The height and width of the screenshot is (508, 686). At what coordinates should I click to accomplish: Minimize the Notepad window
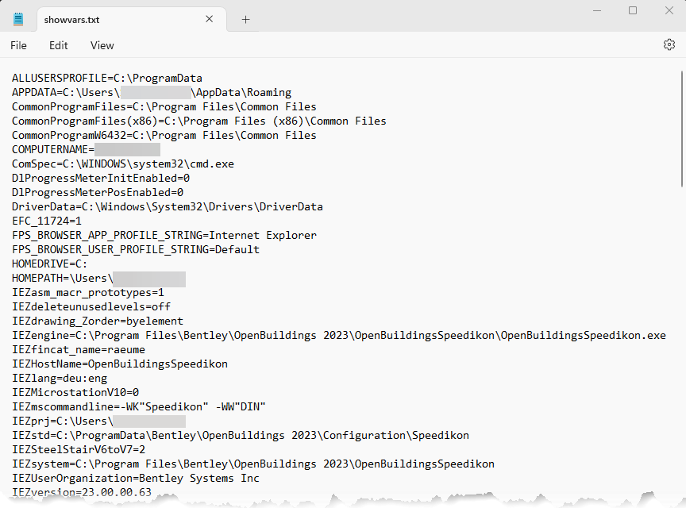pyautogui.click(x=597, y=10)
